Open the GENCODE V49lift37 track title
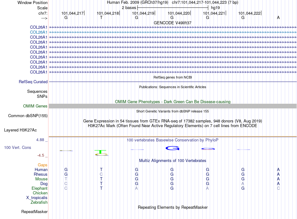The image size is (297, 219). pos(173,23)
